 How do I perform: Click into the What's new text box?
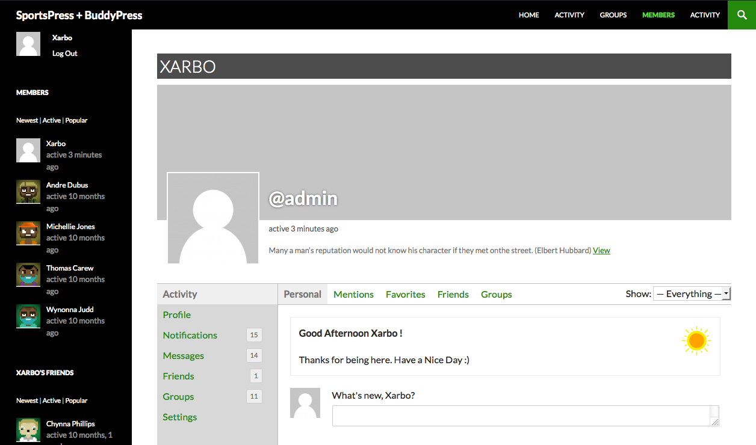click(525, 416)
